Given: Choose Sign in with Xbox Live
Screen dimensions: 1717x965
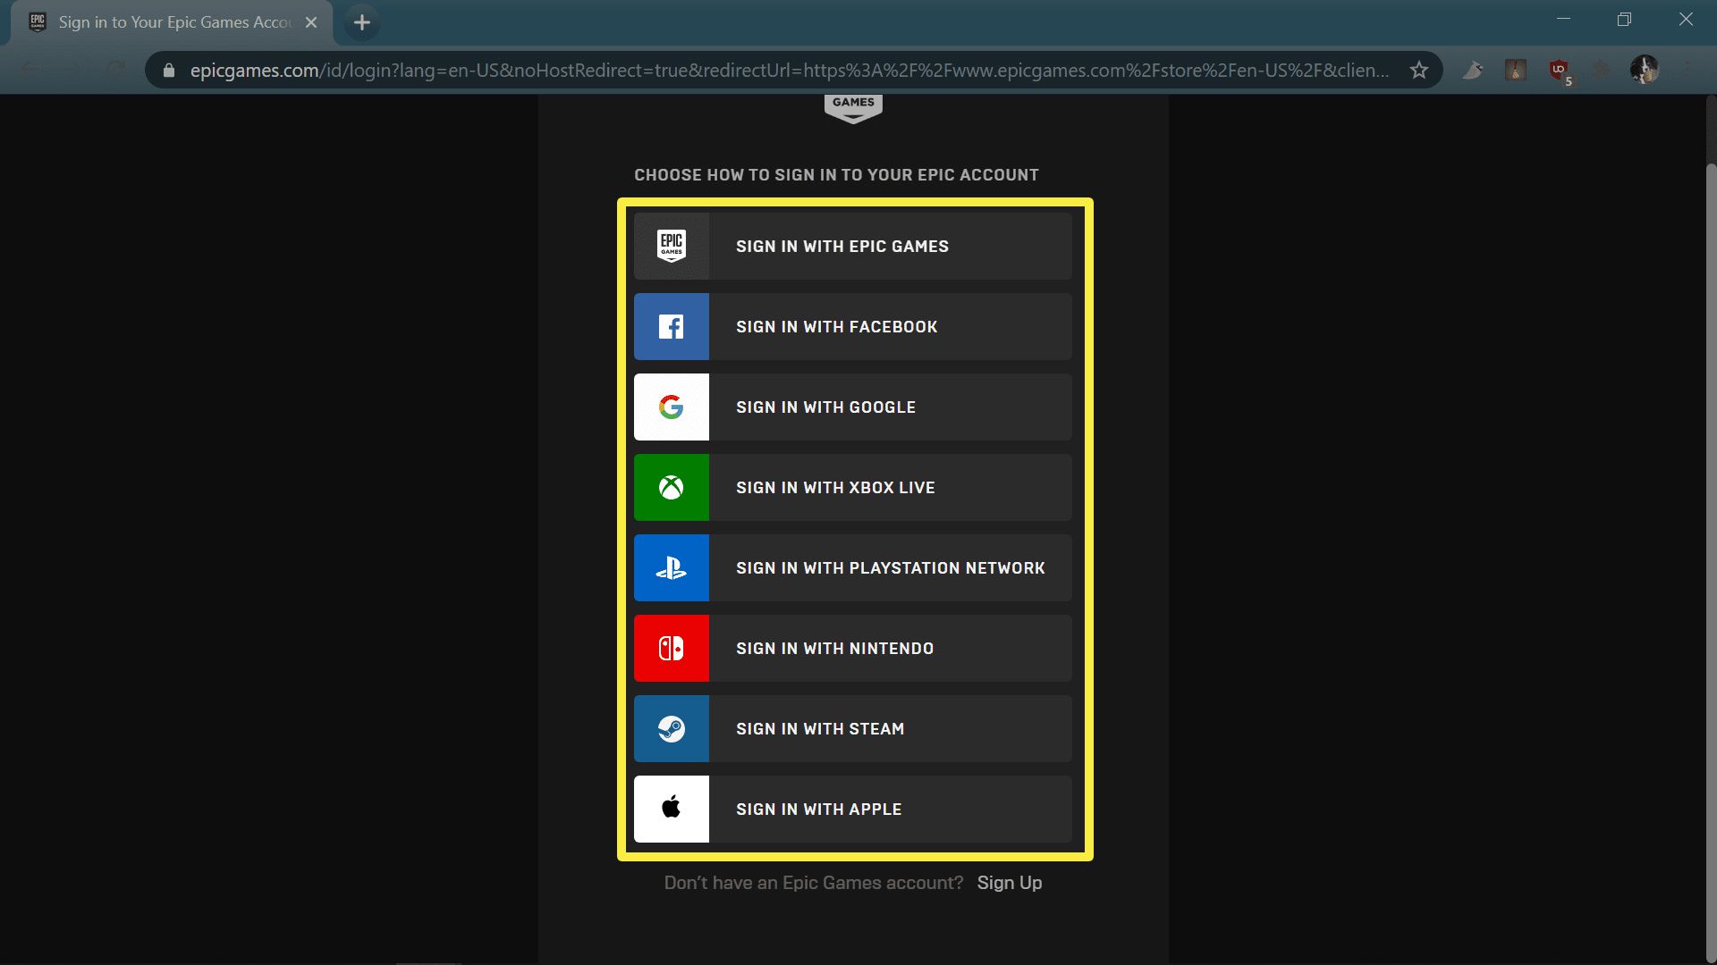Looking at the screenshot, I should (852, 487).
